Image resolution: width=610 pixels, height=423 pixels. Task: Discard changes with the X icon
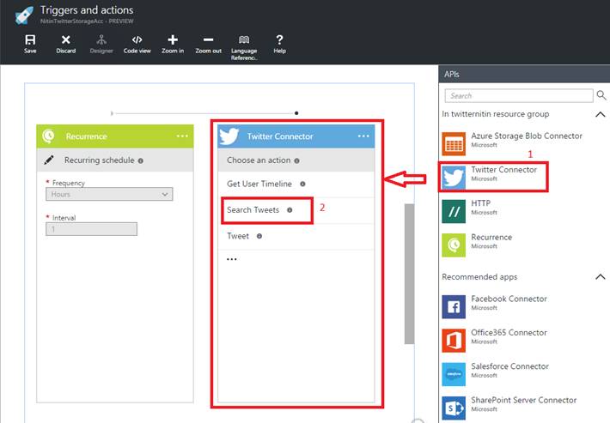(x=66, y=39)
